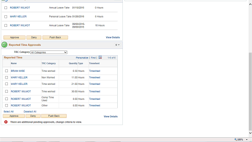Sort by TRC Category column header
Image resolution: width=252 pixels, height=142 pixels.
(x=48, y=64)
